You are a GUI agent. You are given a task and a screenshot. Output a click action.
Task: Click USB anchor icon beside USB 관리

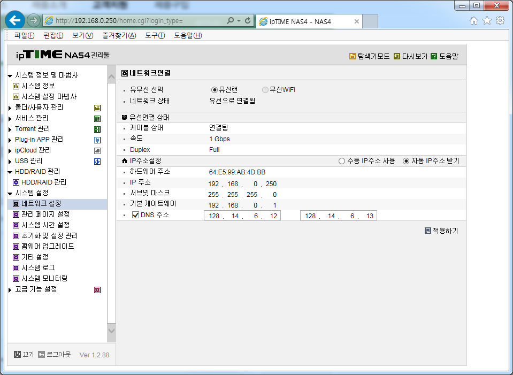tap(97, 162)
